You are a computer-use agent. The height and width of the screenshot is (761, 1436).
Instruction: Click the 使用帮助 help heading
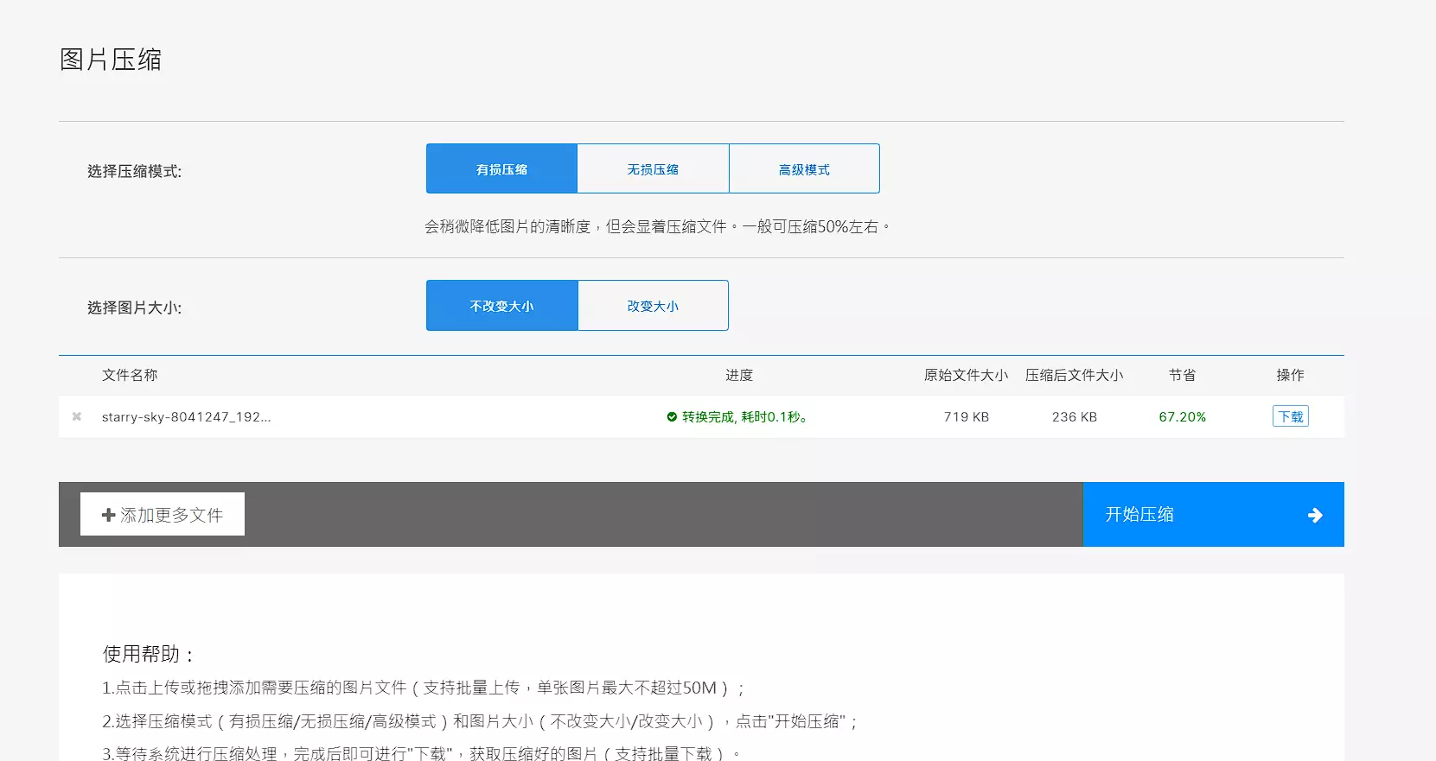[x=148, y=654]
